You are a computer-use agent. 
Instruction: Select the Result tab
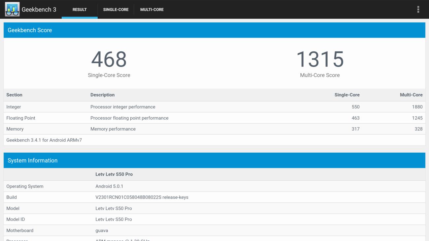point(80,10)
